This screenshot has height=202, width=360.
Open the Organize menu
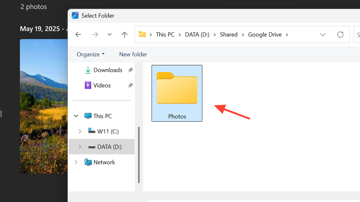[91, 54]
